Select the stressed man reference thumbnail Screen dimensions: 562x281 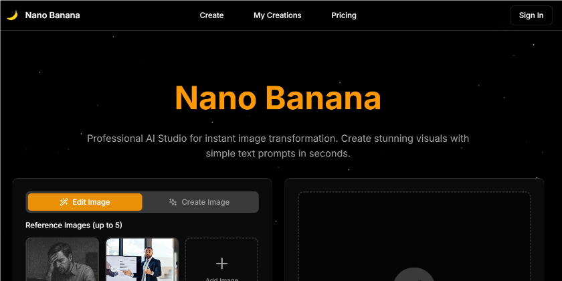coord(62,260)
